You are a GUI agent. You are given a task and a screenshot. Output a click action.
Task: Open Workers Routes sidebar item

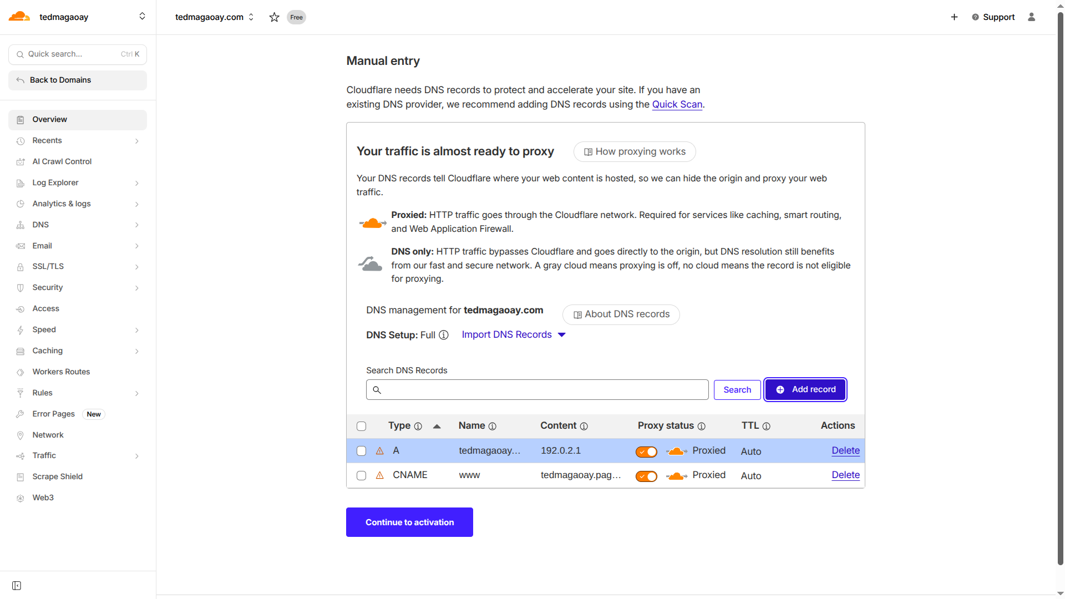click(61, 372)
